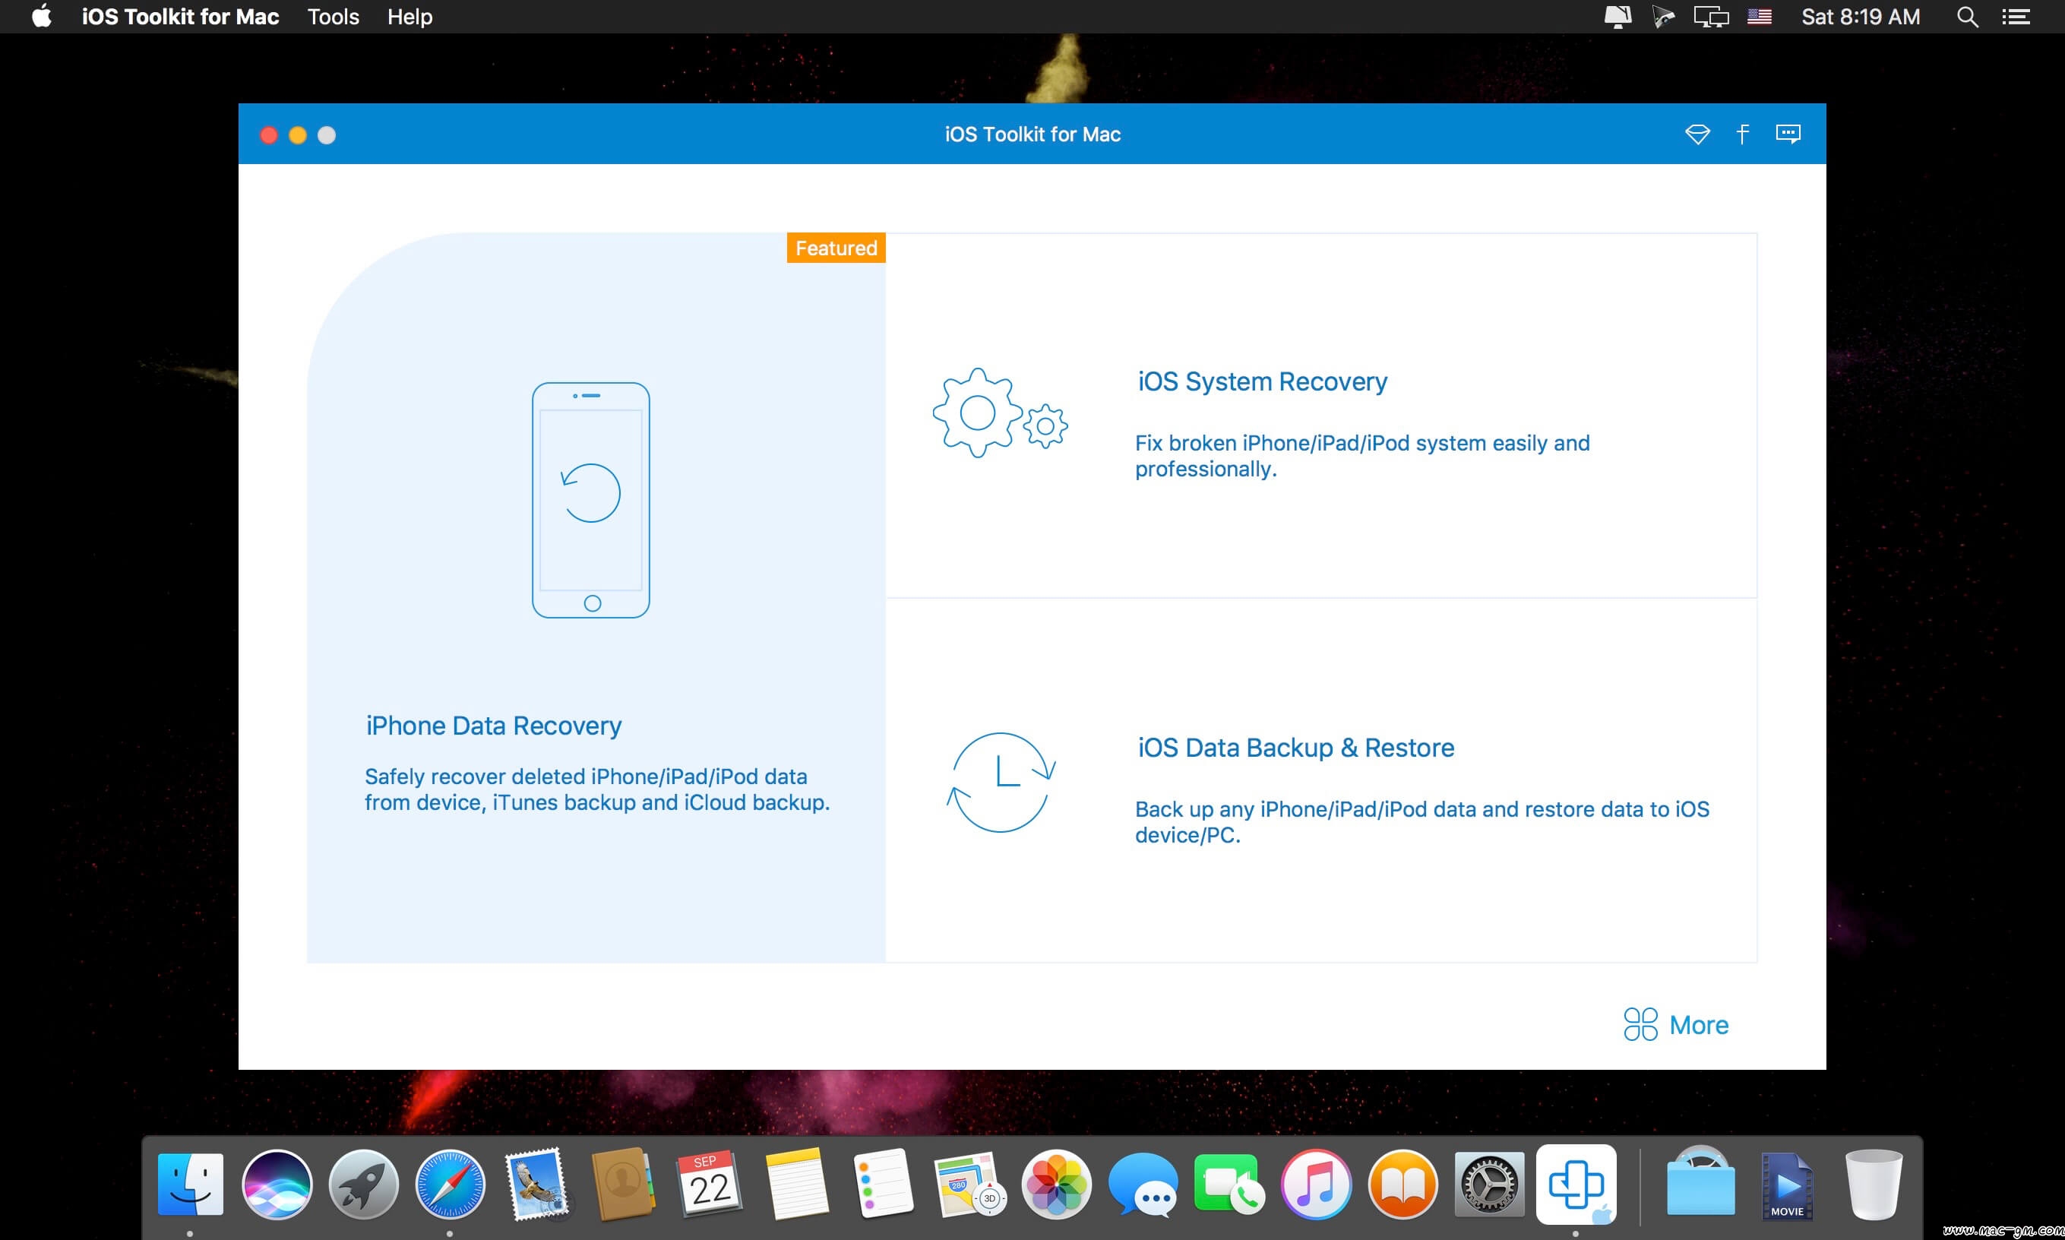2065x1240 pixels.
Task: Click the Spotlight search icon in menu bar
Action: pos(1967,17)
